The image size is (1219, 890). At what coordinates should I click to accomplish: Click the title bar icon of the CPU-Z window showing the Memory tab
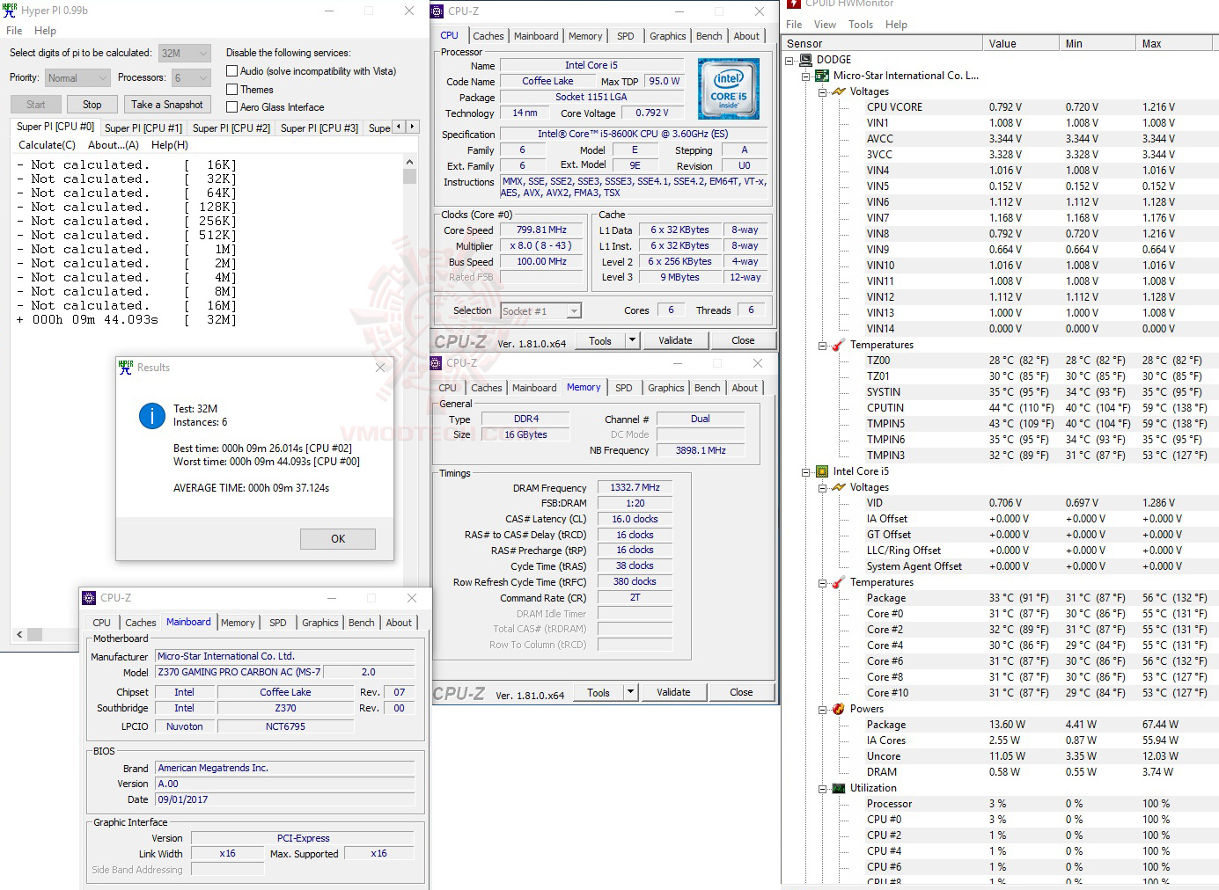(436, 363)
